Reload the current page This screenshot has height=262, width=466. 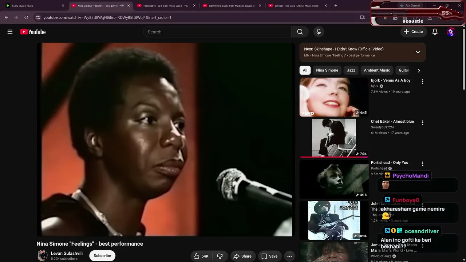point(26,17)
